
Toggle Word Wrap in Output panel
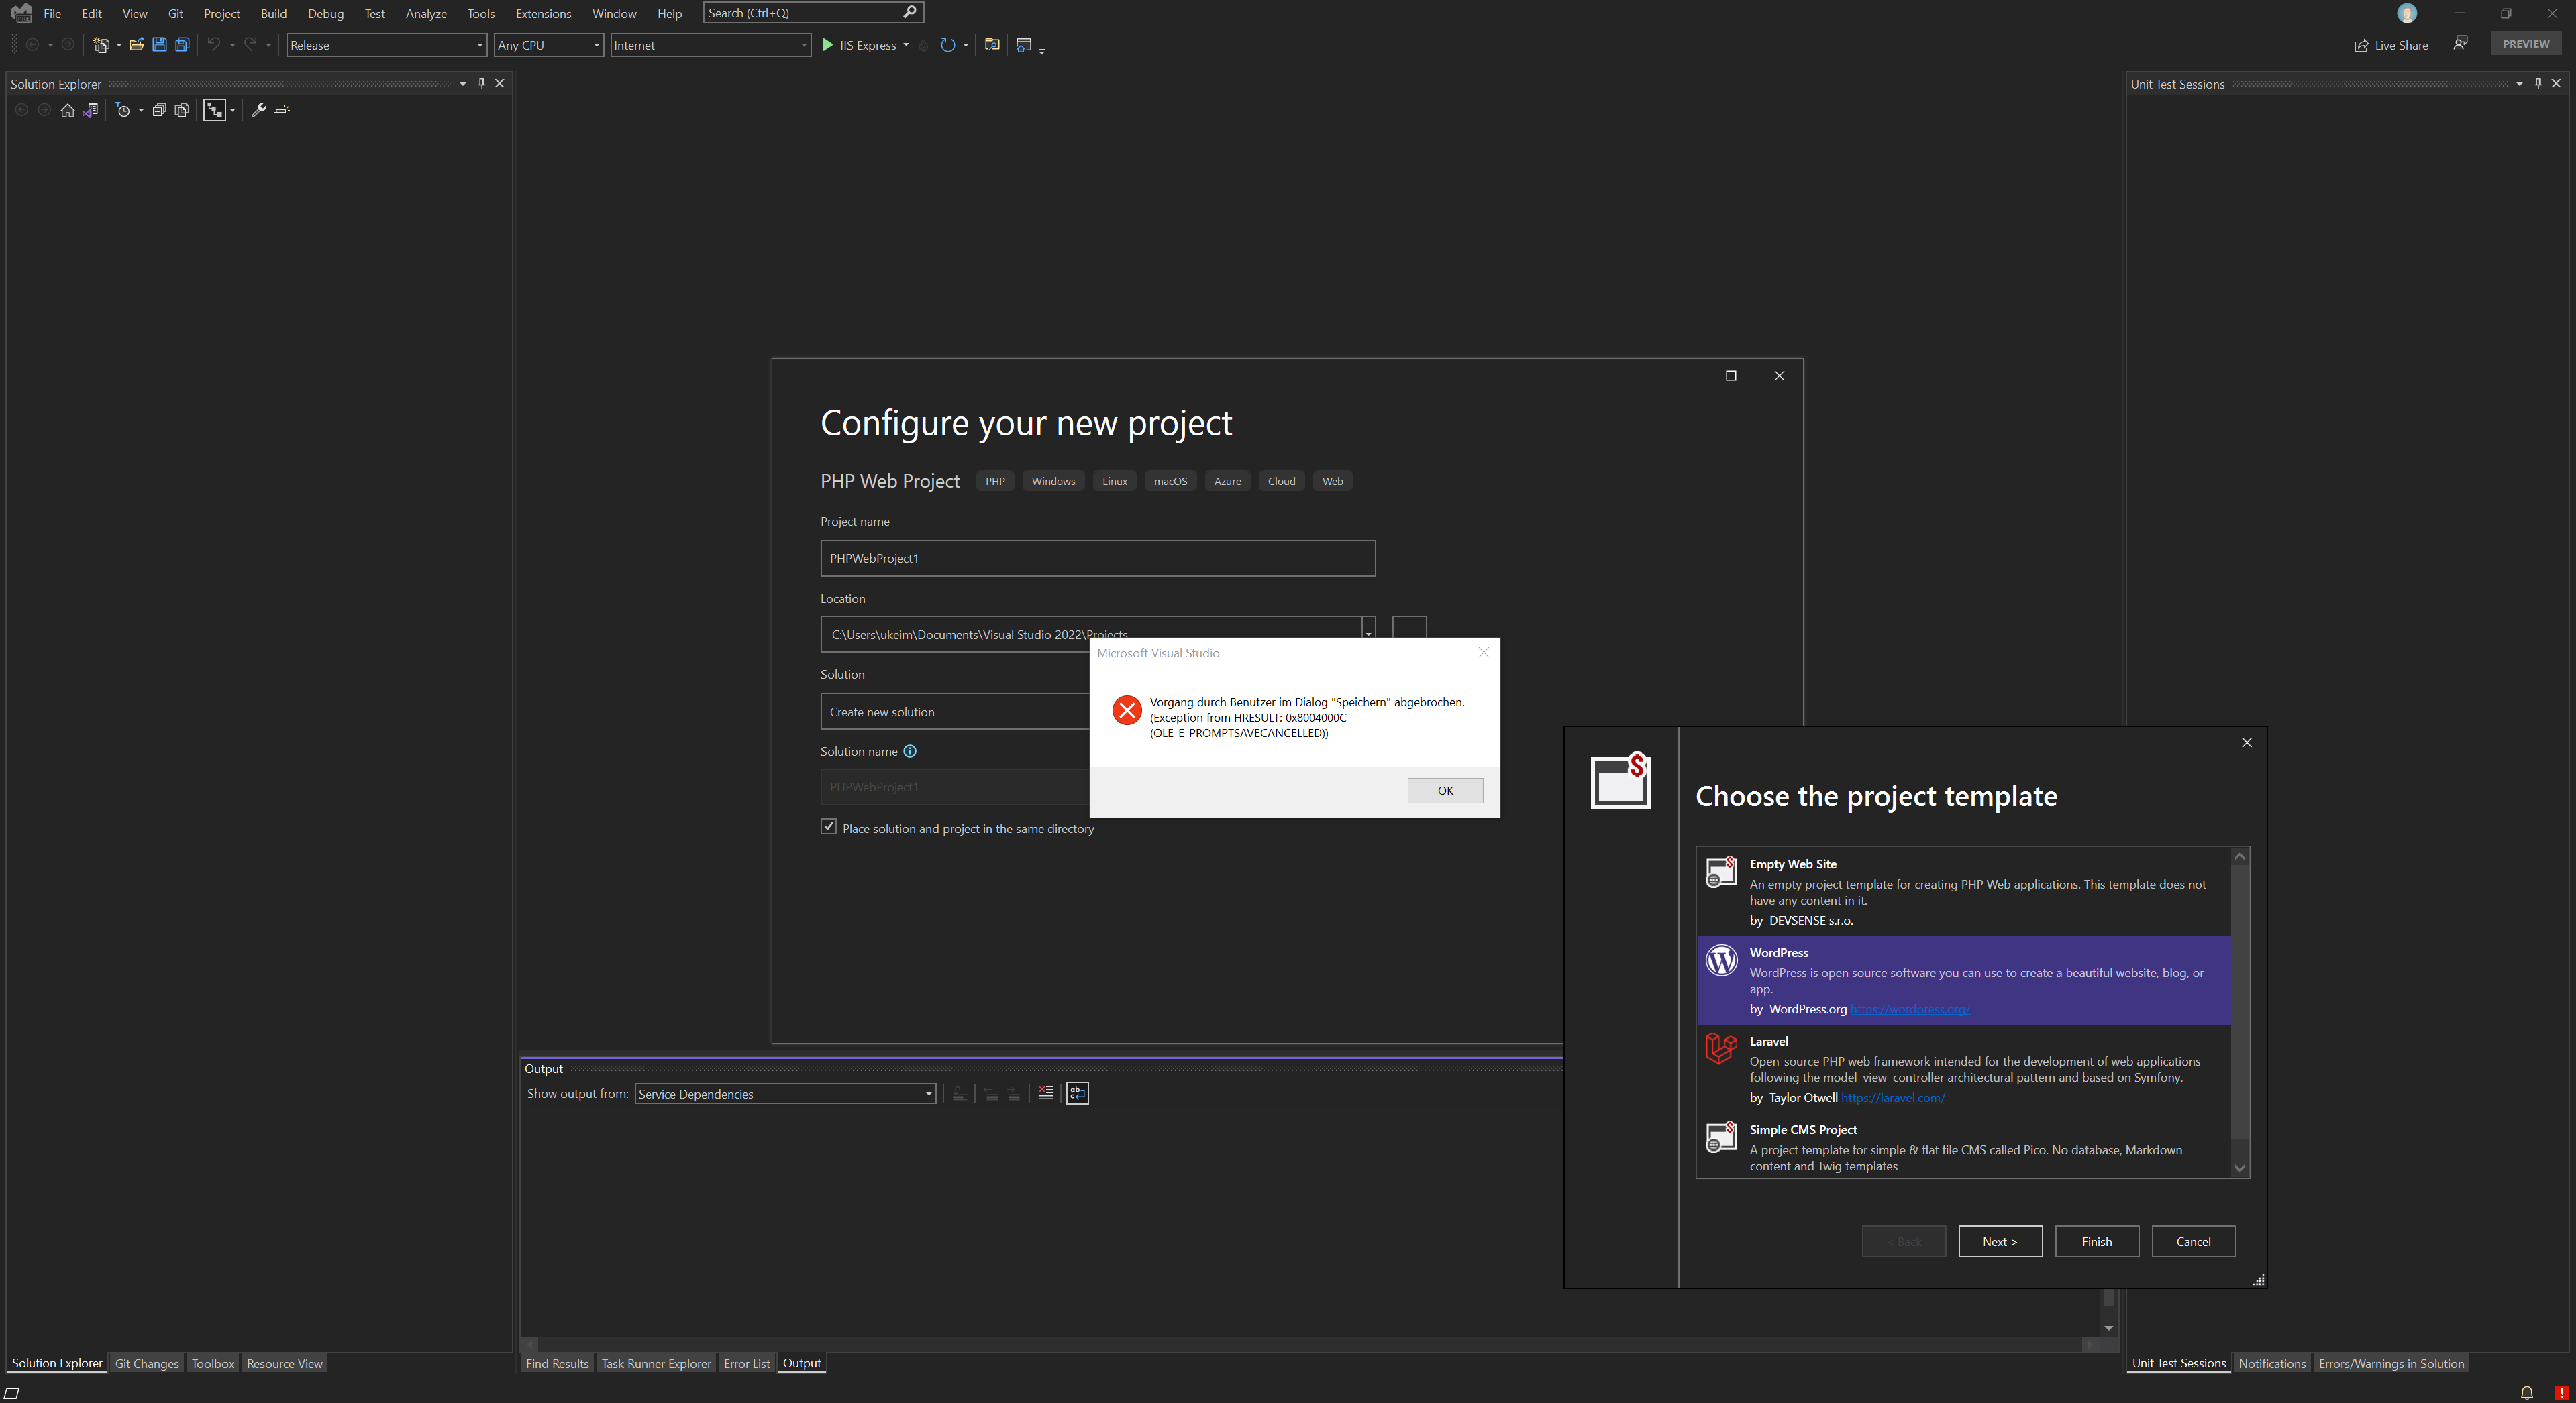(x=1077, y=1093)
